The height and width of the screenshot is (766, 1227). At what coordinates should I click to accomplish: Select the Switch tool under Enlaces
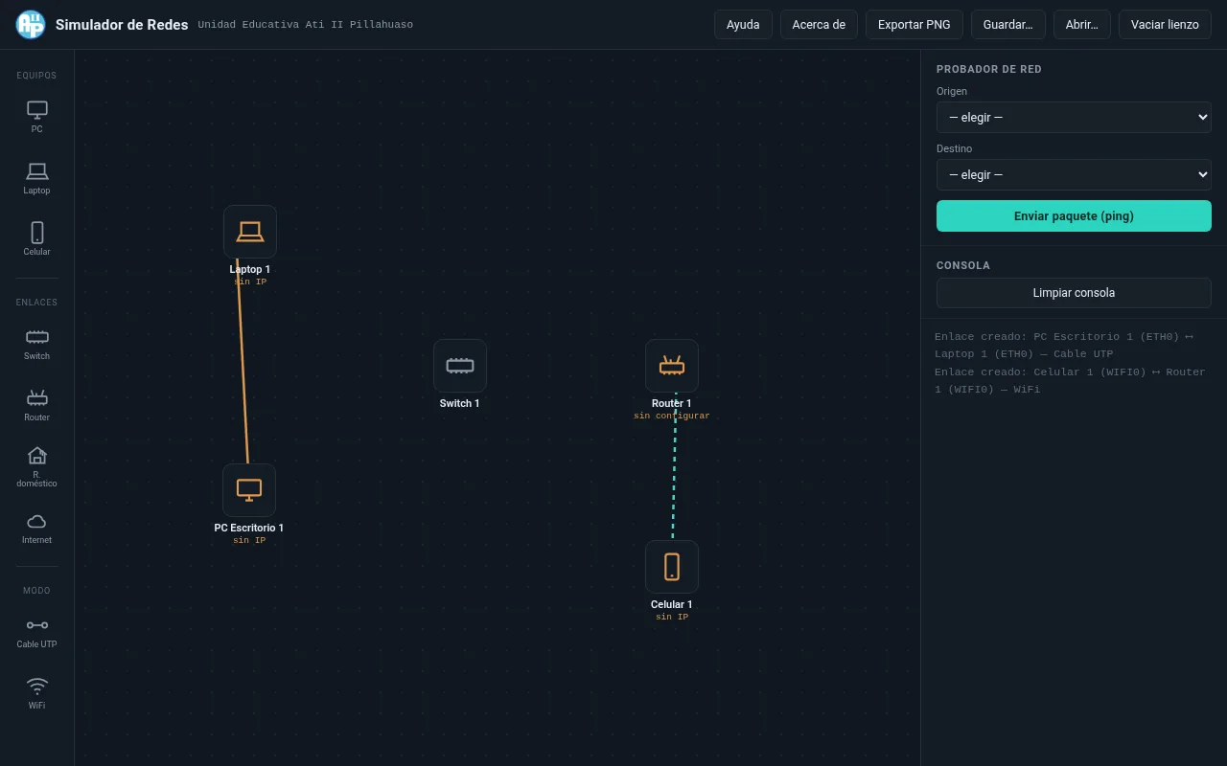click(x=36, y=344)
